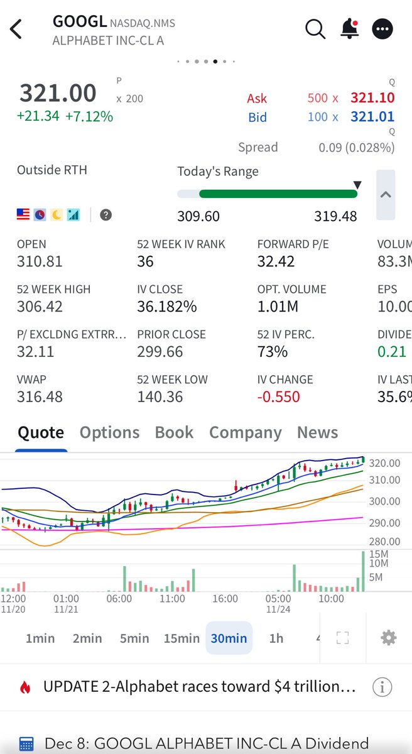Open the Book tab
412x754 pixels.
tap(174, 432)
